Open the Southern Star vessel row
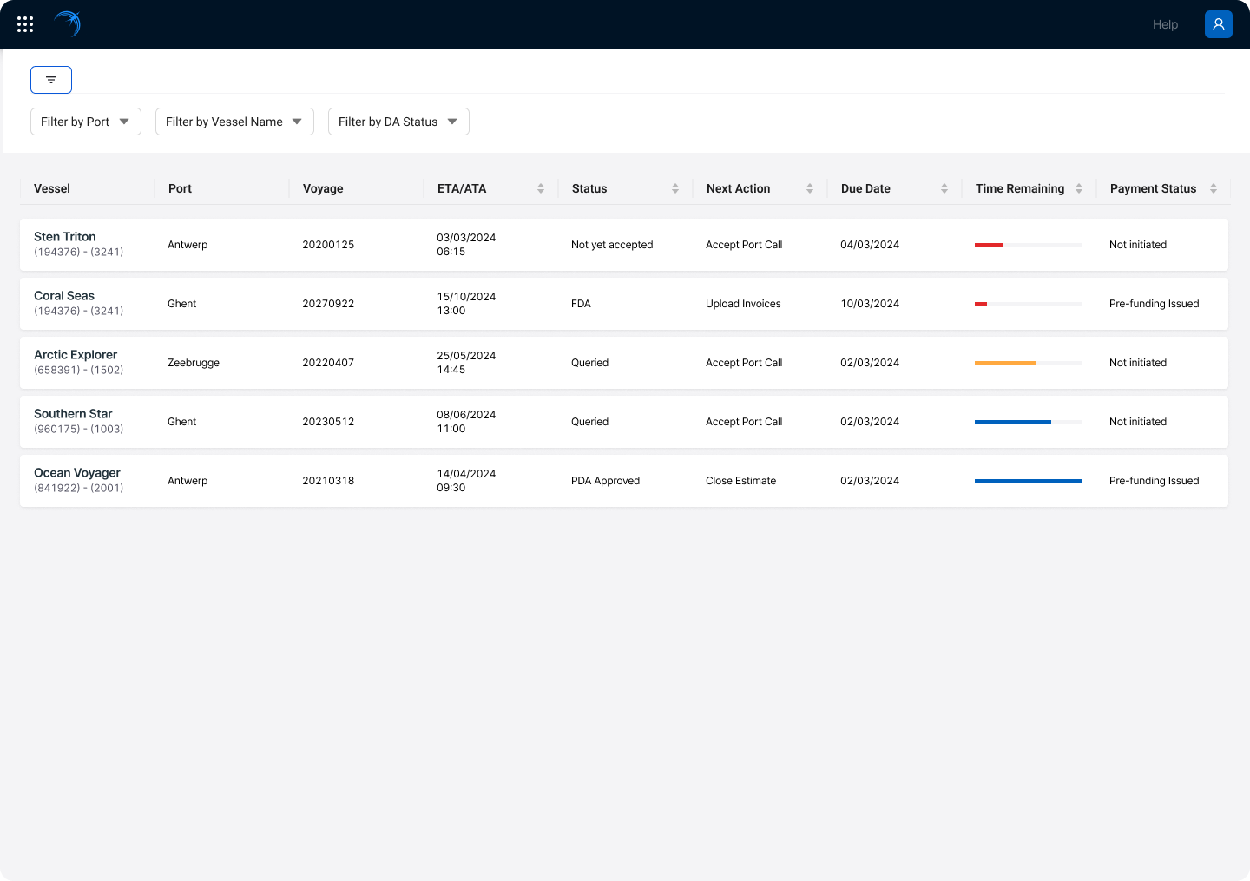The width and height of the screenshot is (1250, 881). (624, 422)
